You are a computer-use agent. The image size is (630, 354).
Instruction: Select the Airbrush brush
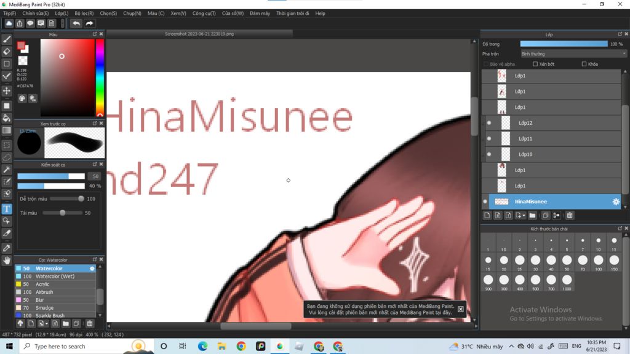tap(55, 292)
